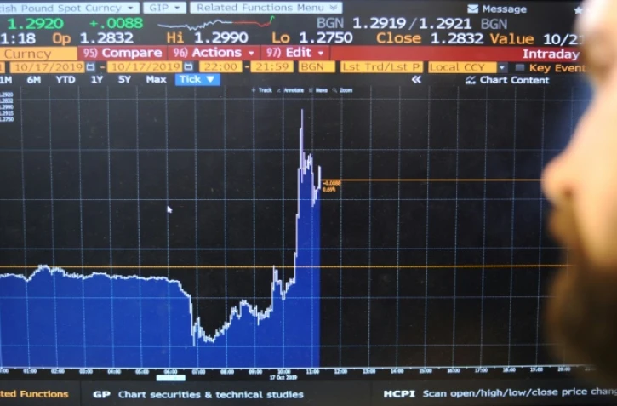This screenshot has width=617, height=406.
Task: Click the Curncy input field
Action: (x=38, y=54)
